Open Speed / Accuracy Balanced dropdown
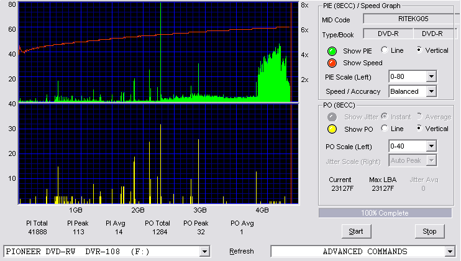This screenshot has width=461, height=261. pos(431,91)
